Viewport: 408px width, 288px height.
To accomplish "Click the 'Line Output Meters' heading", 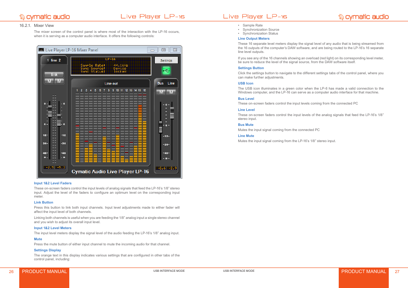I will coord(254,38).
